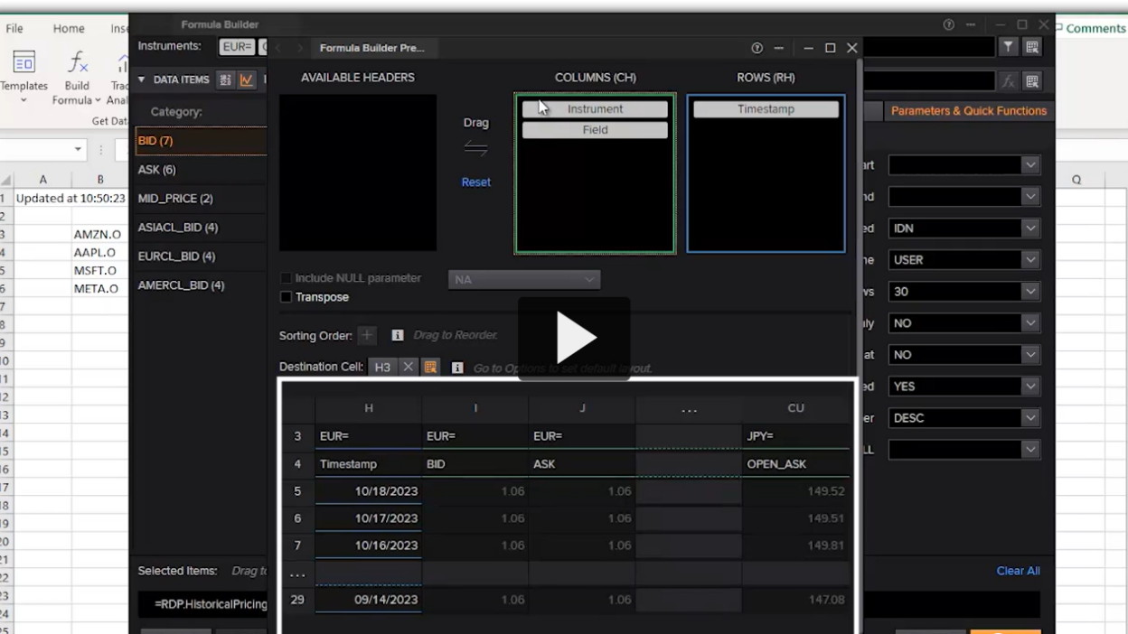Open the Home ribbon tab

point(69,29)
